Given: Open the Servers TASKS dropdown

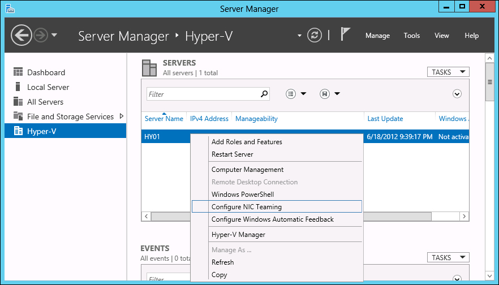Looking at the screenshot, I should pos(448,72).
